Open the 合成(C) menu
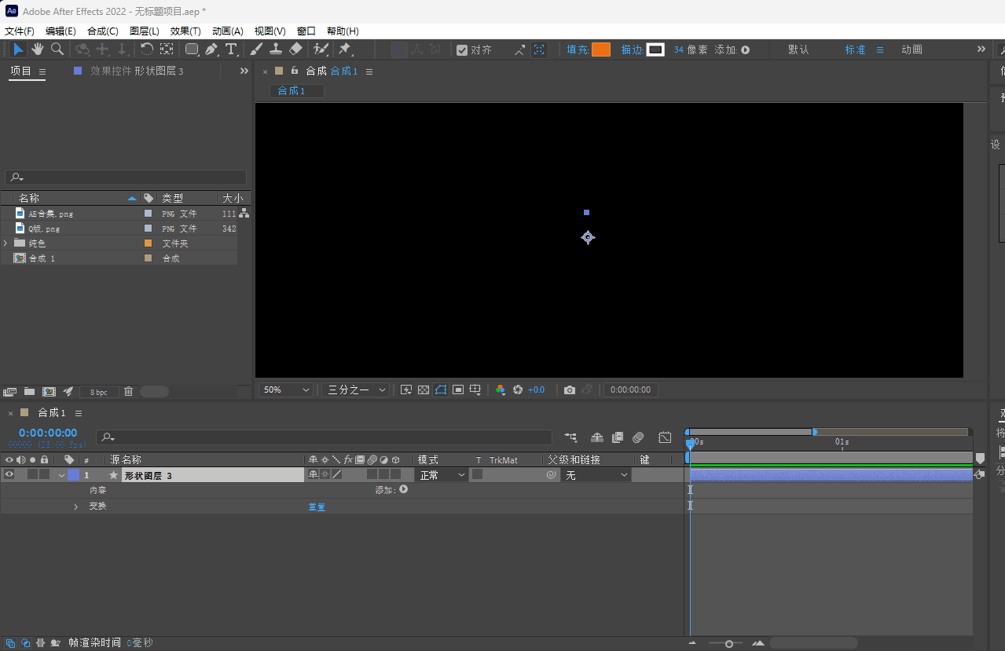Screen dimensions: 1005x651 (x=103, y=31)
